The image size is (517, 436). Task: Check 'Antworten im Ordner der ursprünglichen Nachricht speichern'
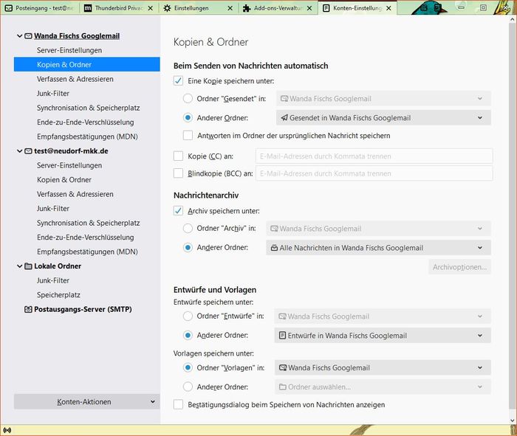coord(188,136)
